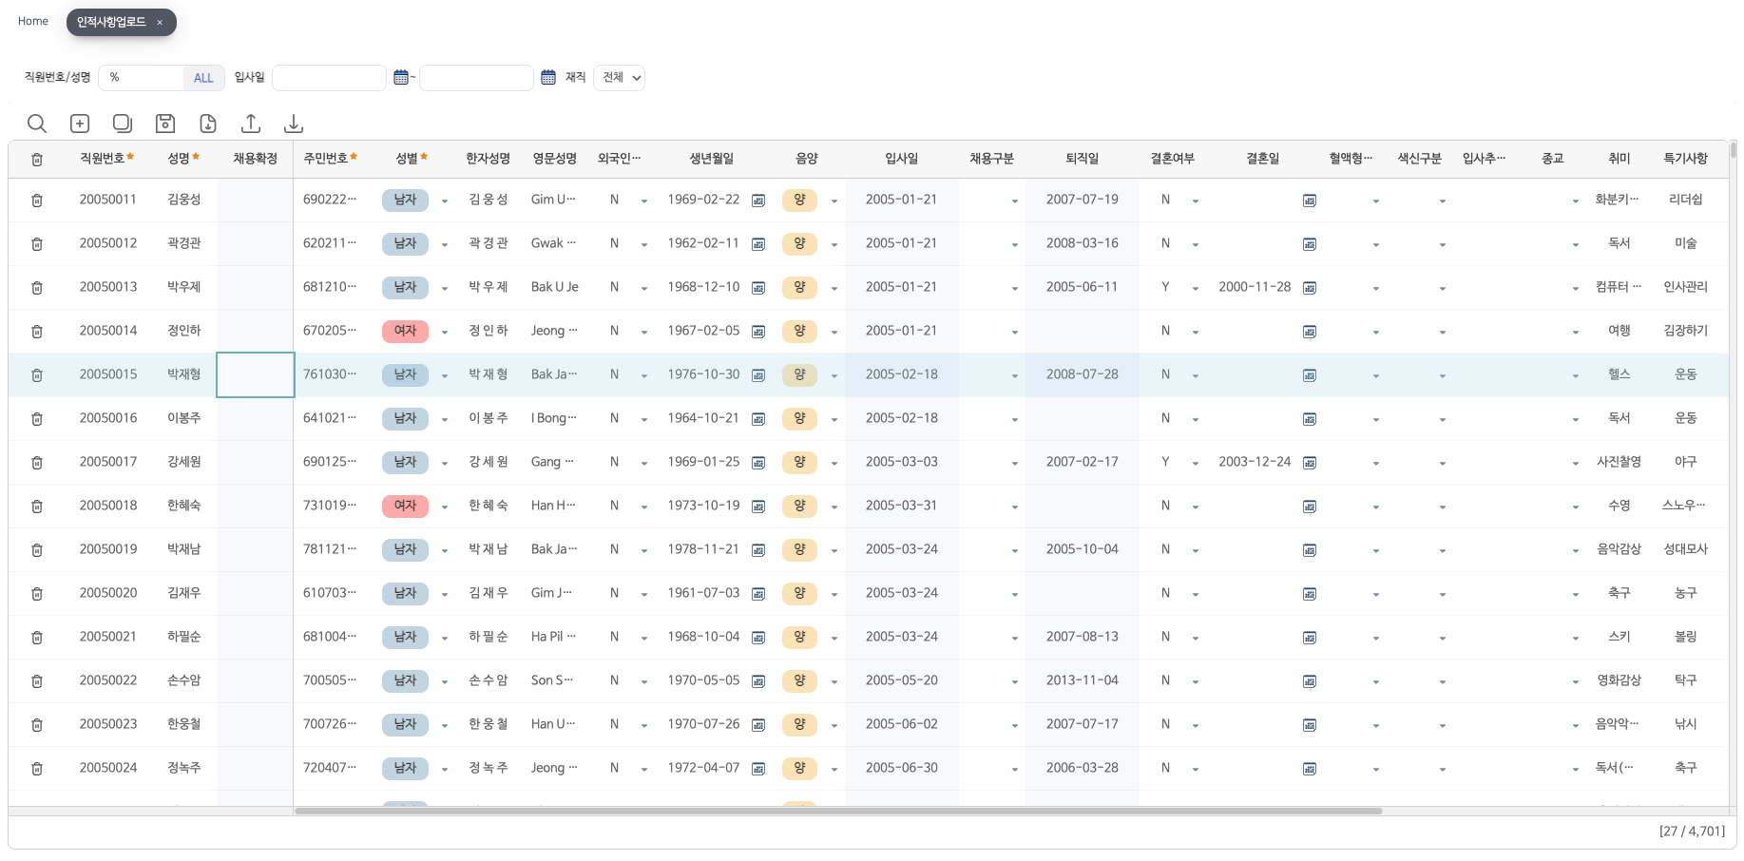This screenshot has width=1744, height=861.
Task: Click the upload arrow toolbar icon
Action: 251,124
